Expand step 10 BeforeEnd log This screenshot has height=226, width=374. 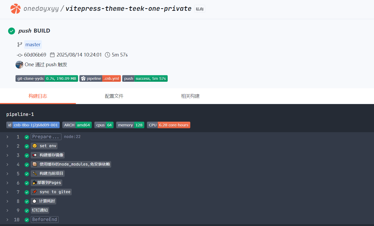point(7,220)
